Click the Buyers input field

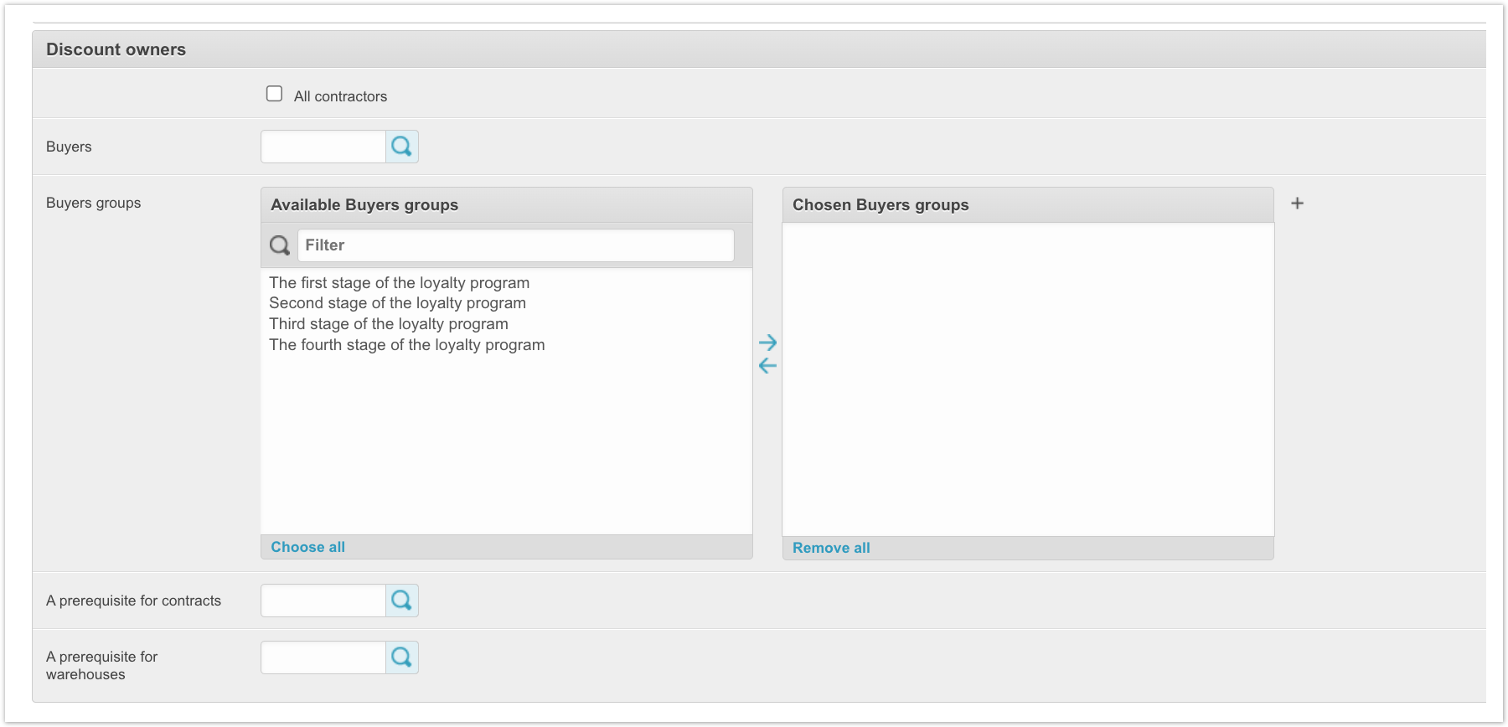323,147
